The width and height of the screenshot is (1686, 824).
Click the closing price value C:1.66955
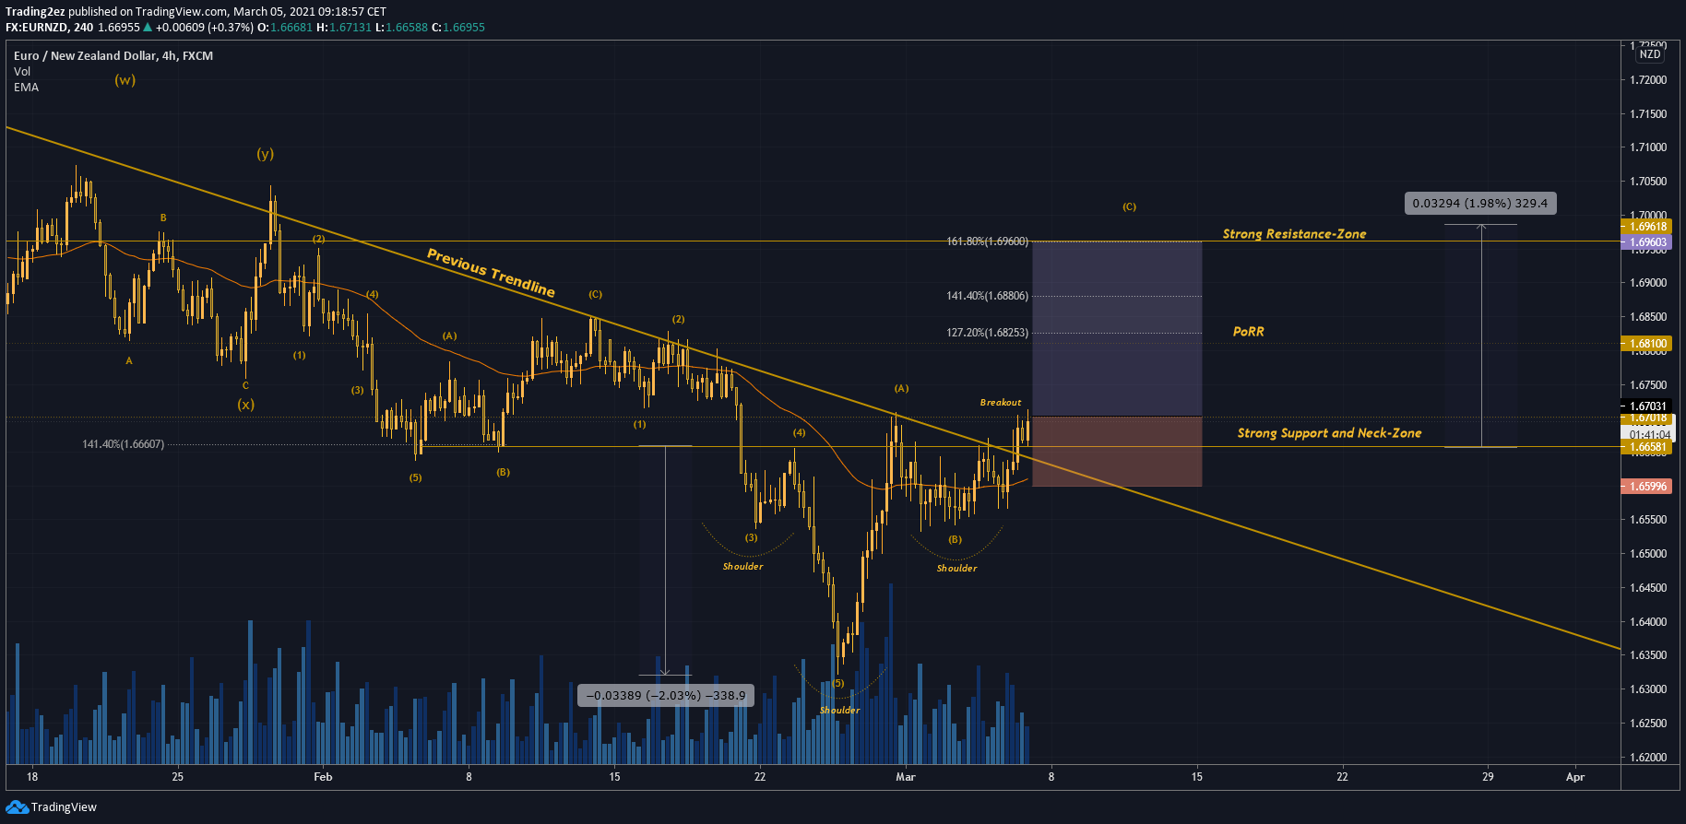tap(457, 28)
